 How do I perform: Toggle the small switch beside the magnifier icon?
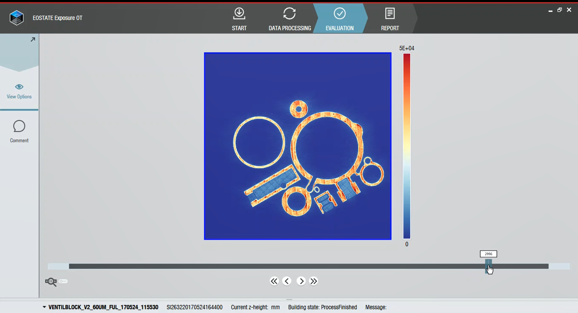pyautogui.click(x=63, y=281)
